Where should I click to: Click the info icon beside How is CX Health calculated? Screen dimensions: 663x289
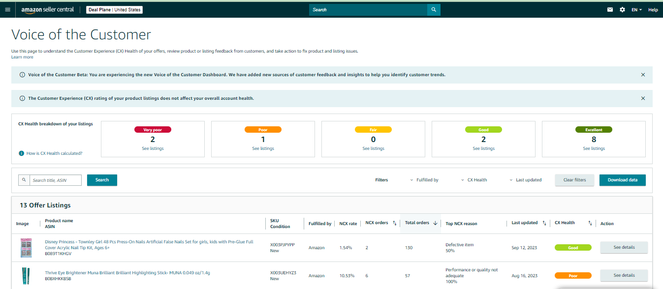[x=21, y=153]
